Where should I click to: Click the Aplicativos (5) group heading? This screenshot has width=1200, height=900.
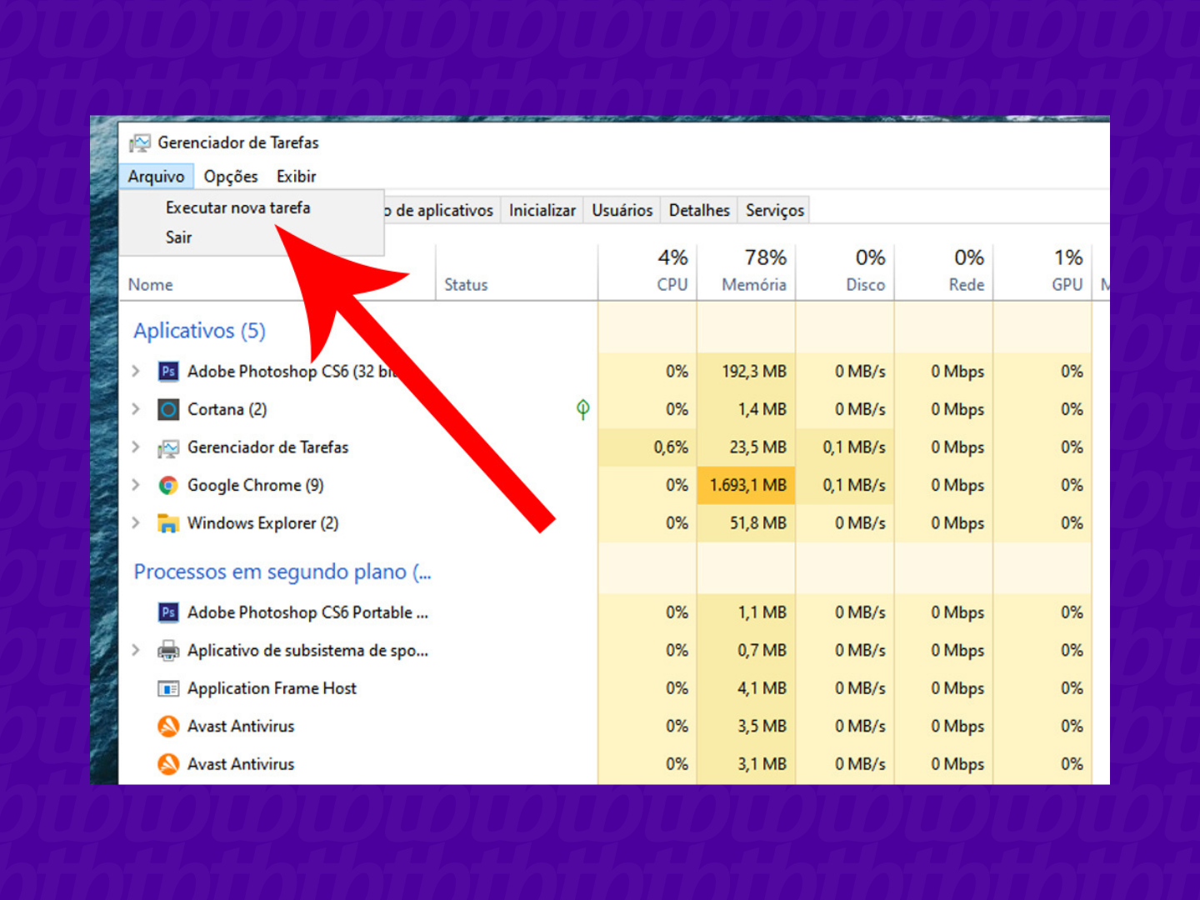coord(200,331)
